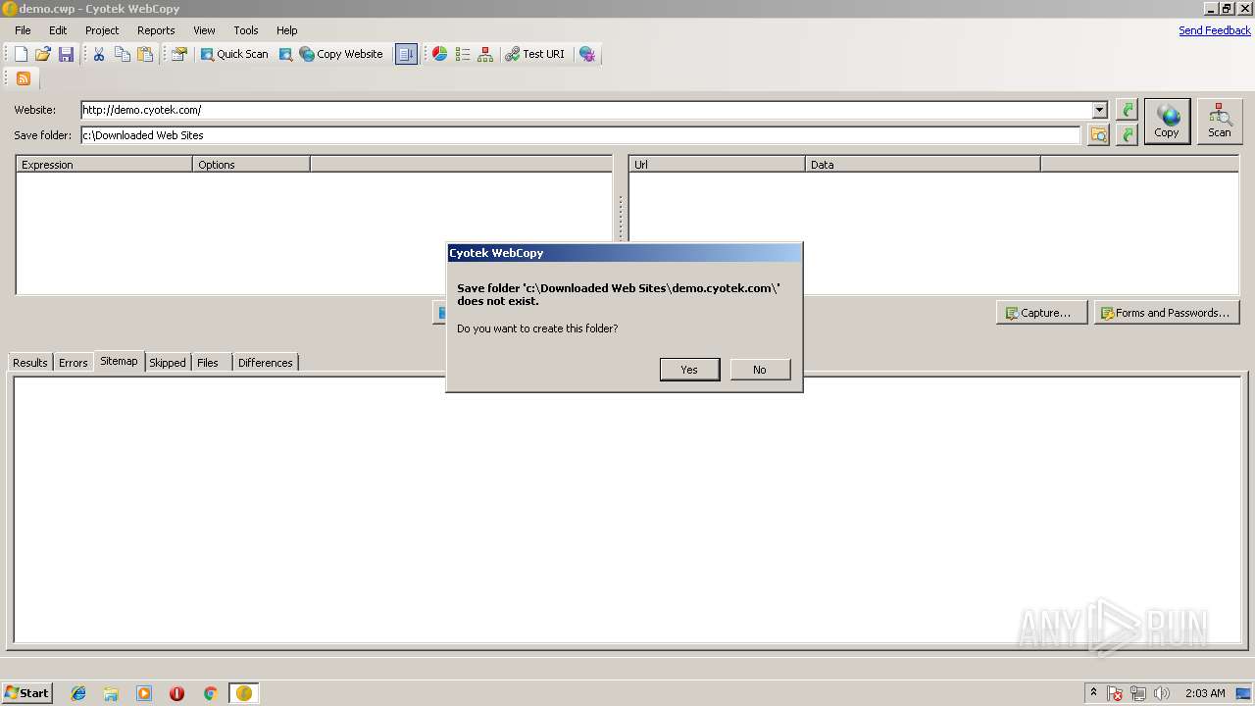Click the bug globe toolbar icon
This screenshot has width=1255, height=706.
(x=587, y=54)
